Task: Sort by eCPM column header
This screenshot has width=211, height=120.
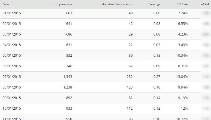Action: click(205, 4)
